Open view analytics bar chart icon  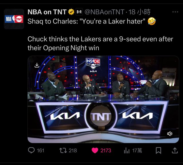127,150
